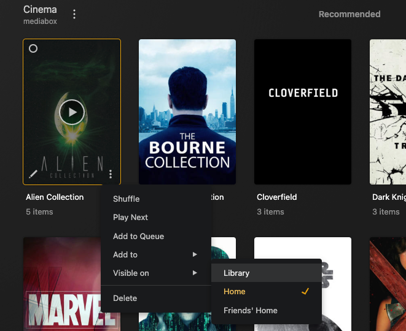This screenshot has height=331, width=406.
Task: Click '3 items' text under Cloverfield
Action: point(270,212)
